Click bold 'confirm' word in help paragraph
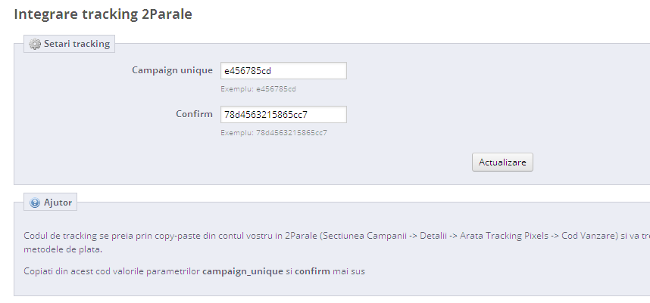650x303 pixels. (x=312, y=271)
